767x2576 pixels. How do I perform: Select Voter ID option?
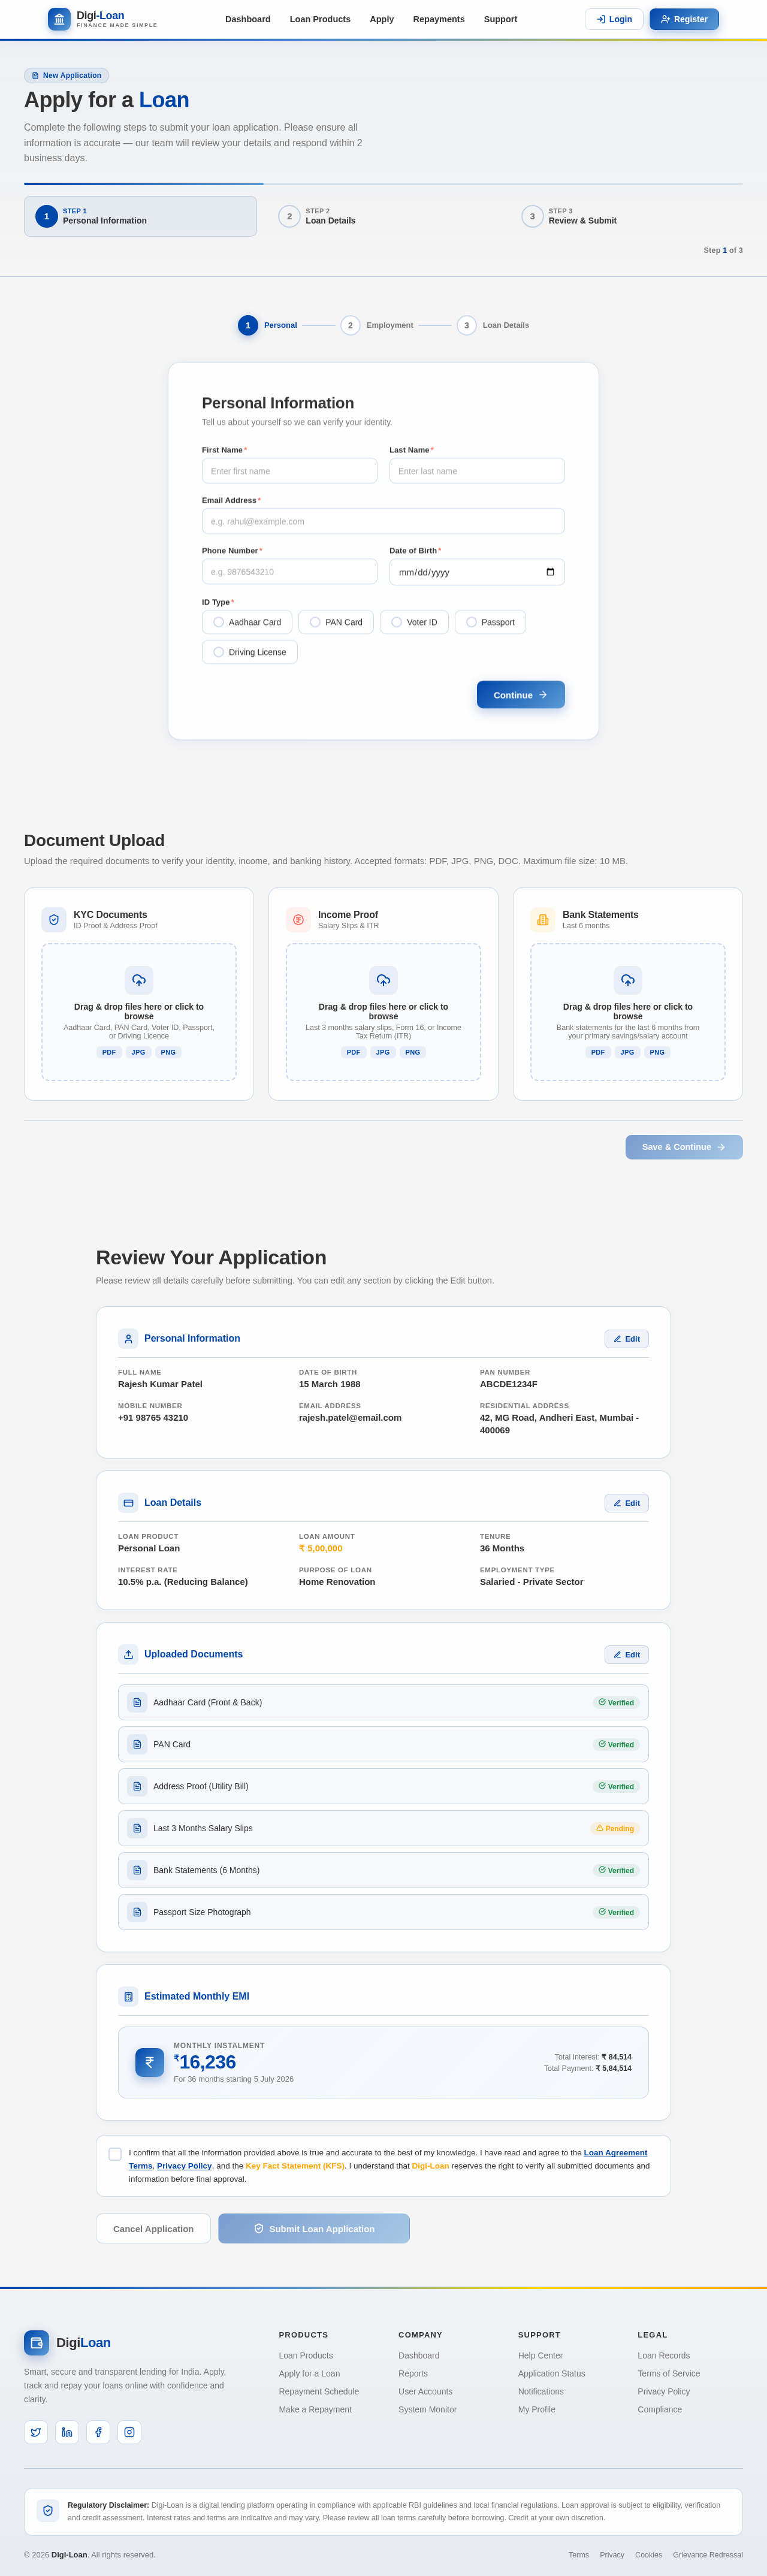414,622
